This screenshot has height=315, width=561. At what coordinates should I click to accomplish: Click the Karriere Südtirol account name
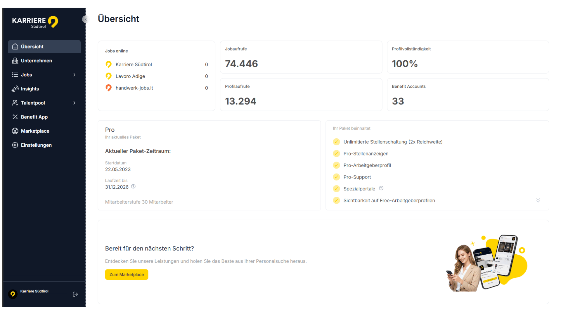(34, 291)
